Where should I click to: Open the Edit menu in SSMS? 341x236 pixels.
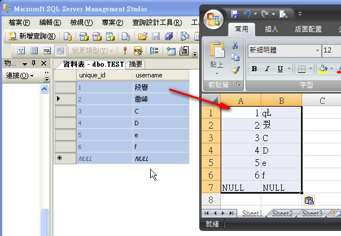[x=50, y=23]
